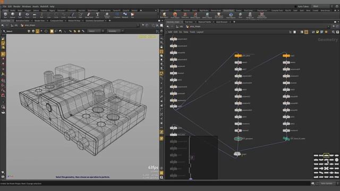Select the Font shelf tool

pos(97,15)
